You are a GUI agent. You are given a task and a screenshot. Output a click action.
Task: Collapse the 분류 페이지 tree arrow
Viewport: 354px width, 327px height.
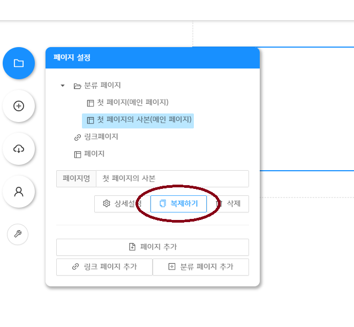(63, 86)
